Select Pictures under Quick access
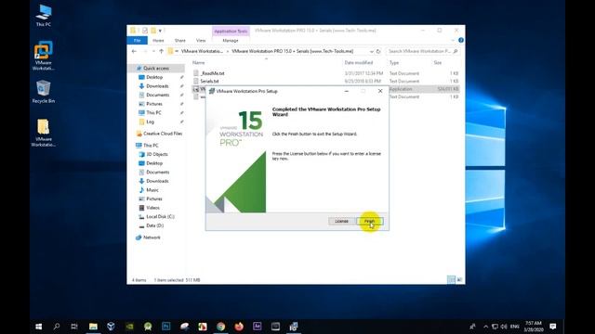 154,104
